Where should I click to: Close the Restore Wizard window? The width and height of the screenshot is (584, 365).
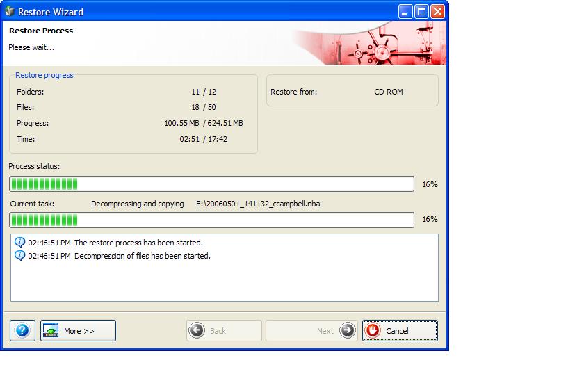(x=437, y=12)
